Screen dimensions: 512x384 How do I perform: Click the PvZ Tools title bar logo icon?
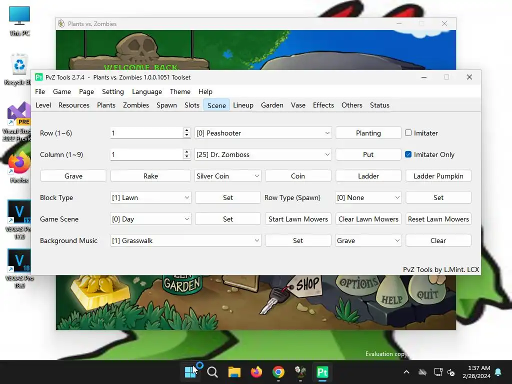click(39, 77)
